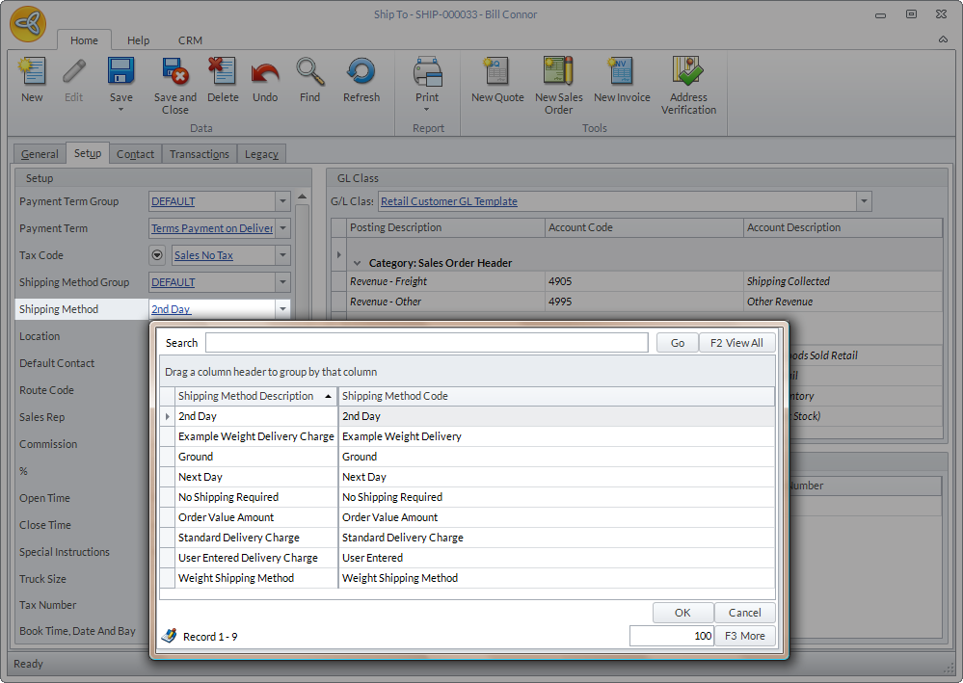Open the G/L Class dropdown
The image size is (963, 683).
click(x=864, y=201)
